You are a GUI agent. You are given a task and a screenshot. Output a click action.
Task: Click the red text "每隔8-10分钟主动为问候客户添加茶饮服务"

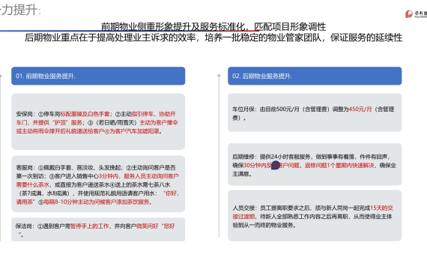[x=97, y=202]
